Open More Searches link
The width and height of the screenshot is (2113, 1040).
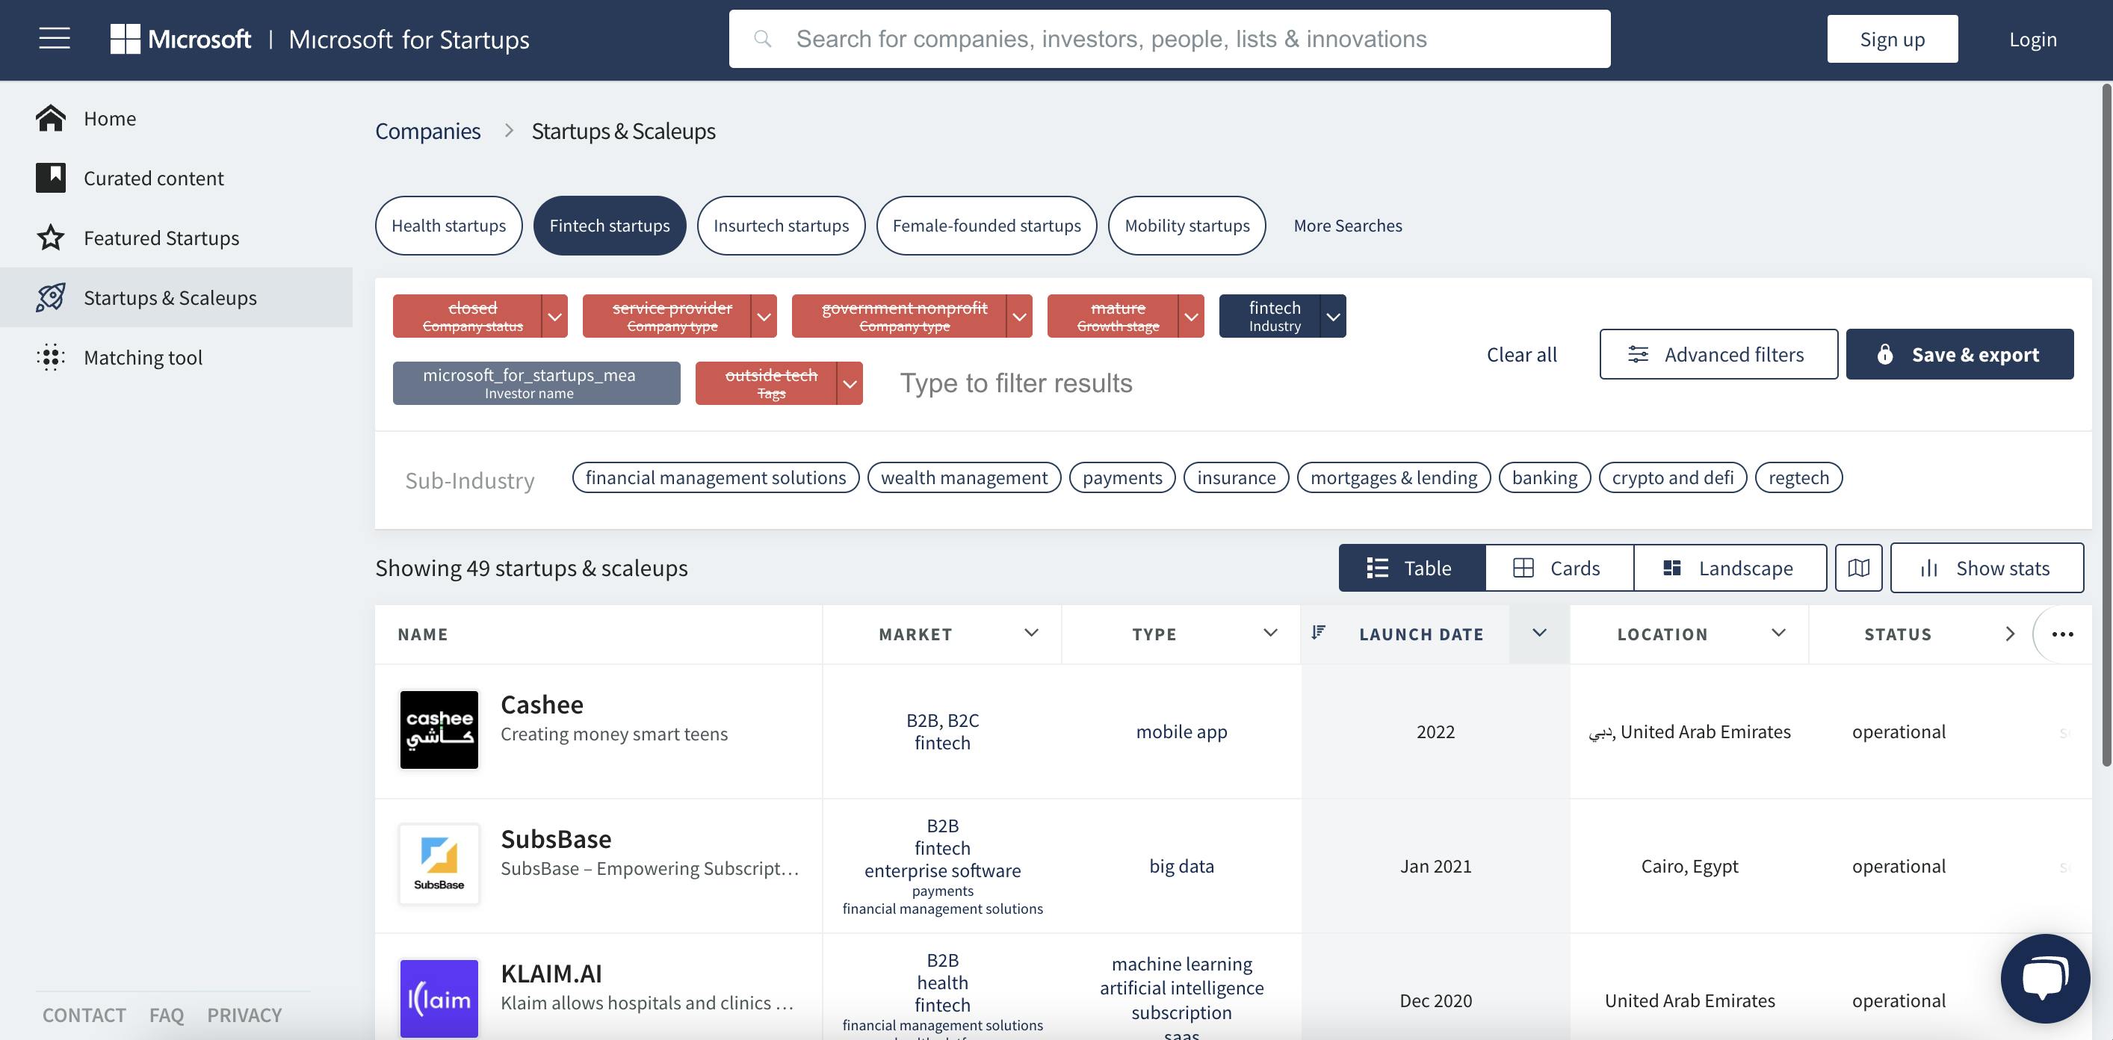(1348, 226)
